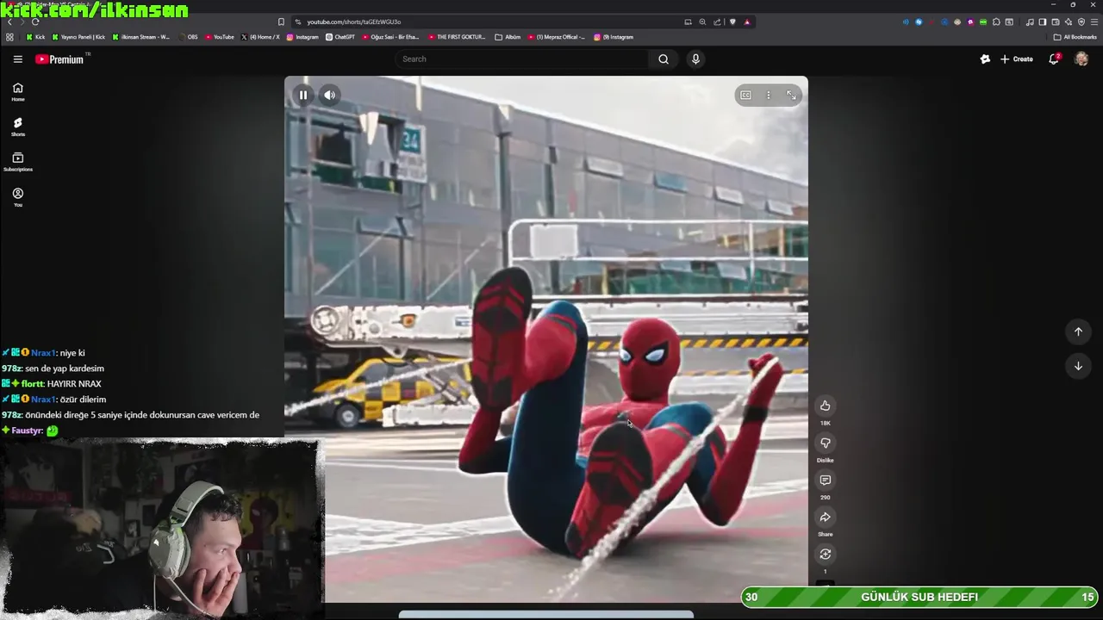Open THE FIRST GOKTUR bookmark
Image resolution: width=1103 pixels, height=620 pixels.
tap(457, 37)
